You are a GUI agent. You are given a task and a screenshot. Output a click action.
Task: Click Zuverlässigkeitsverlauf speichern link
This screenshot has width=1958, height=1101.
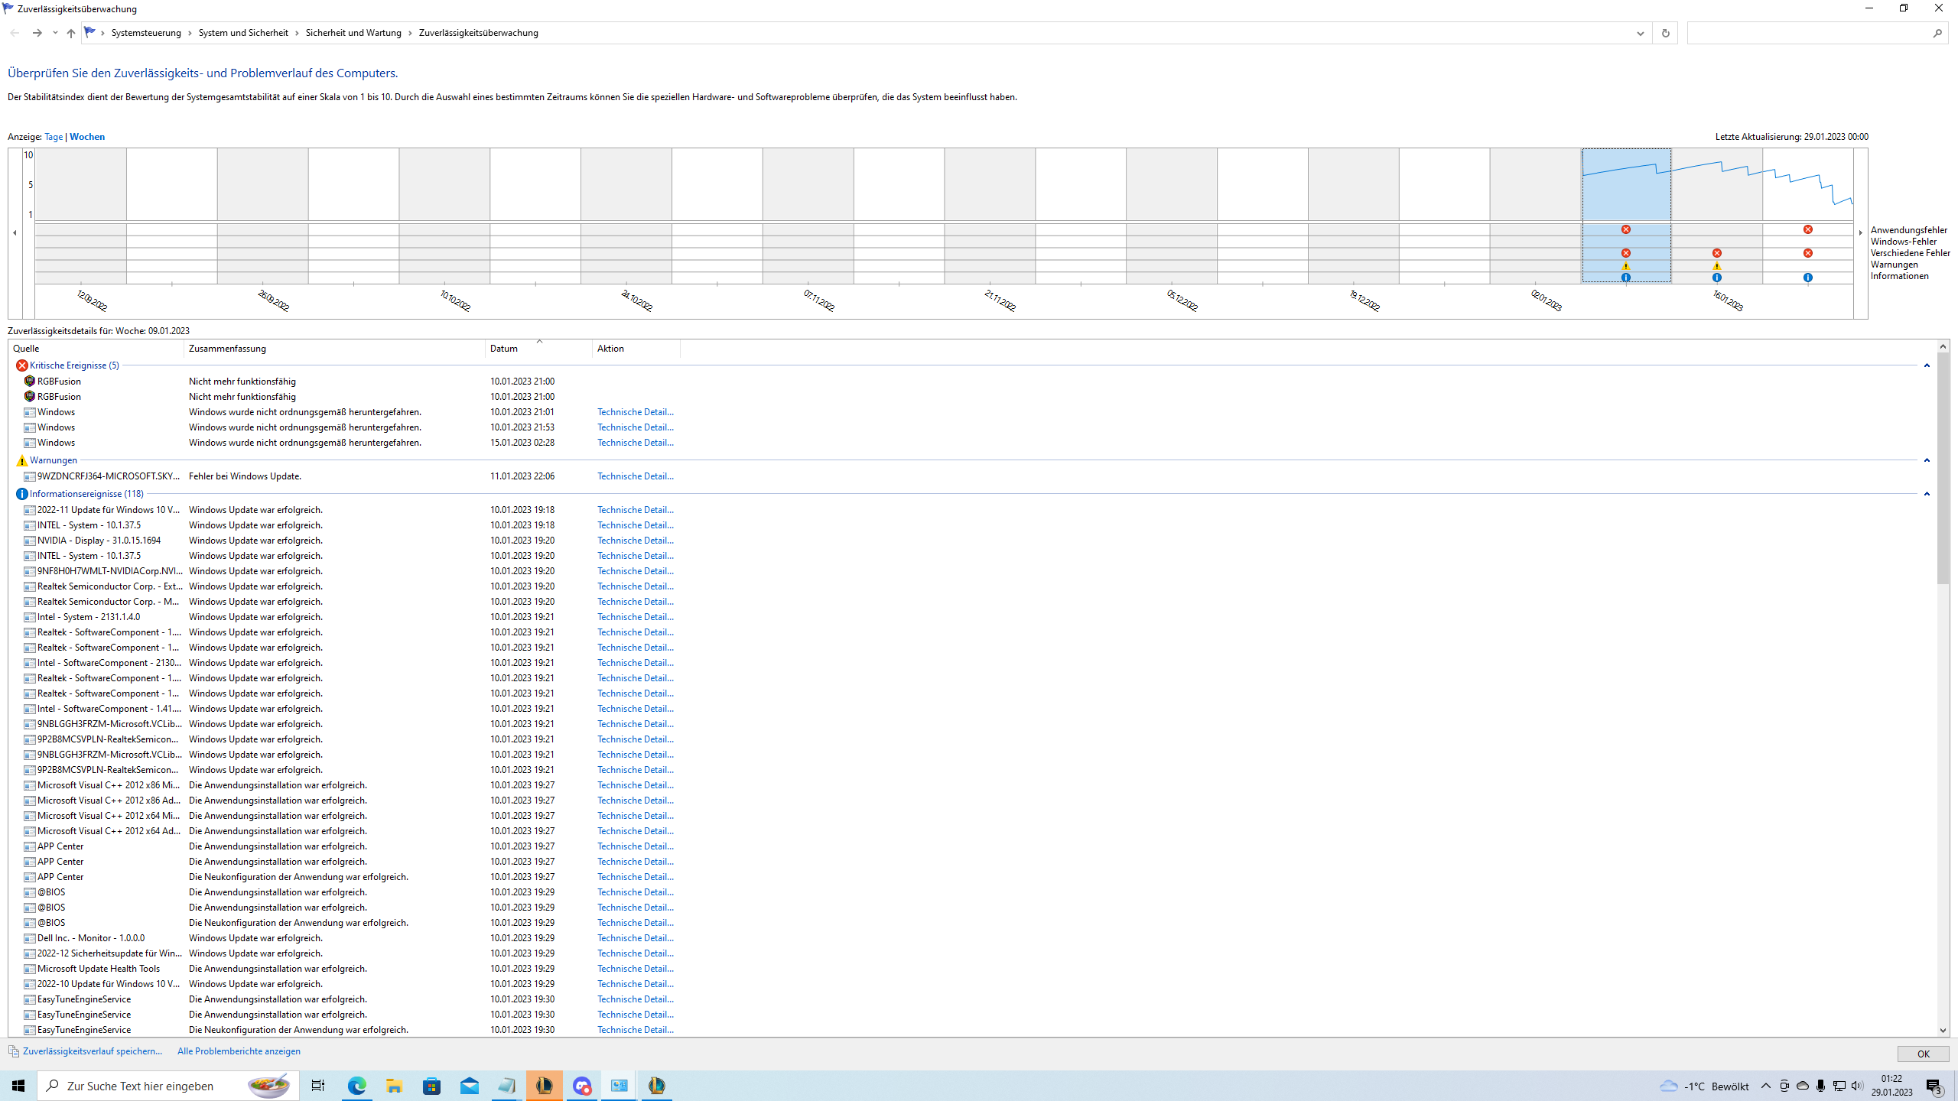(x=93, y=1051)
